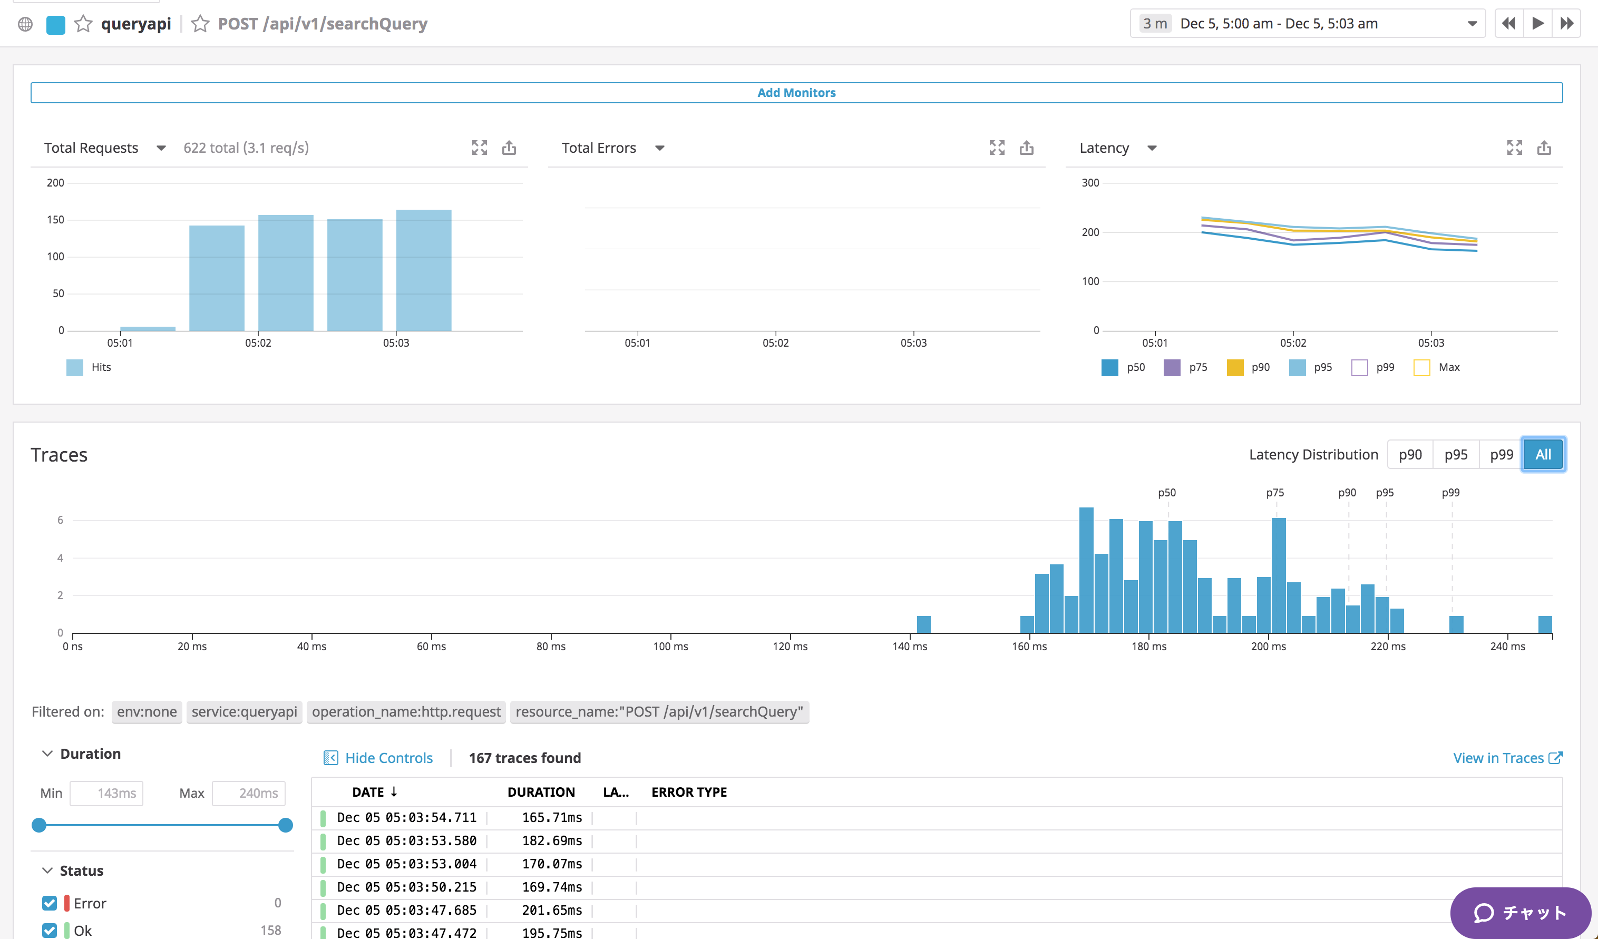The image size is (1598, 939).
Task: Step back the time range with rewind icon
Action: 1509,24
